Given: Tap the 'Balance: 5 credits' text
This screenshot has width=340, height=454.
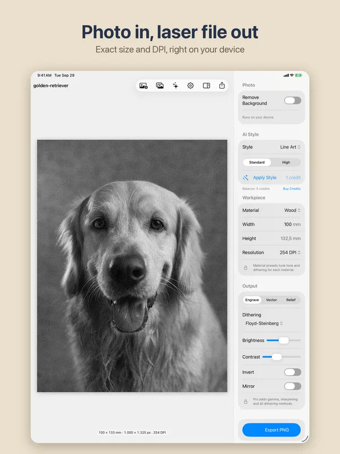Looking at the screenshot, I should pyautogui.click(x=256, y=189).
